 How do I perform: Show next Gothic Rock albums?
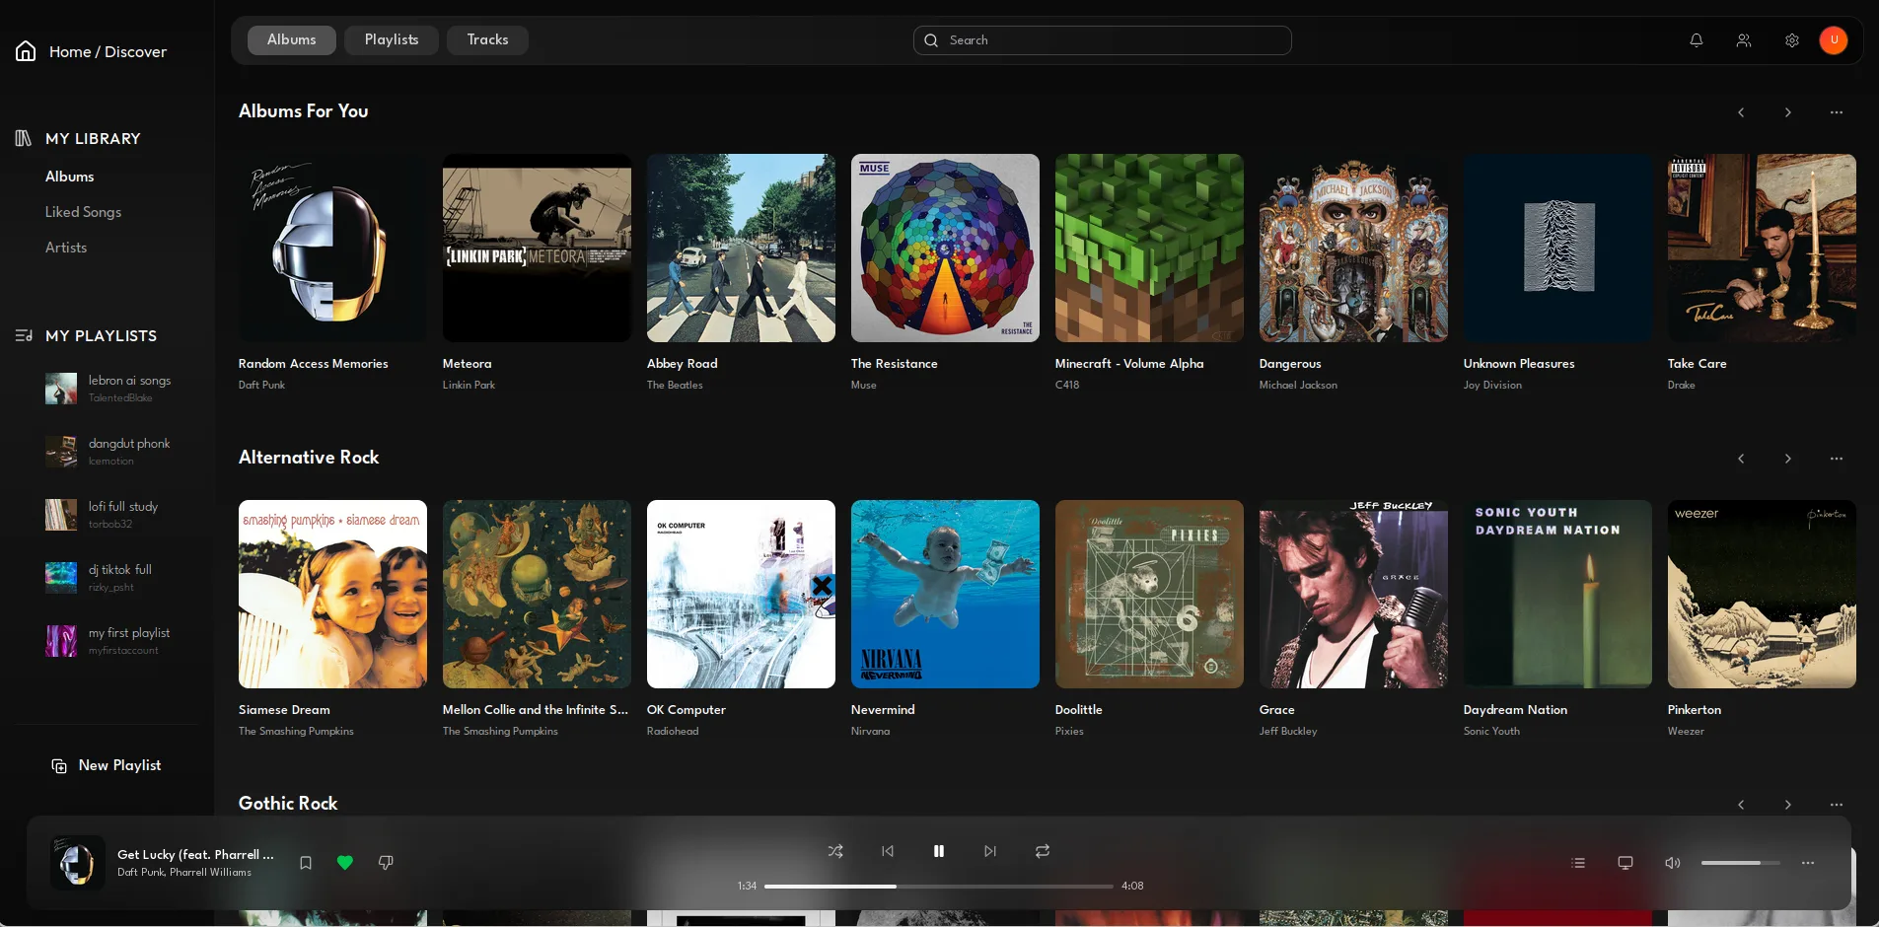pyautogui.click(x=1788, y=805)
